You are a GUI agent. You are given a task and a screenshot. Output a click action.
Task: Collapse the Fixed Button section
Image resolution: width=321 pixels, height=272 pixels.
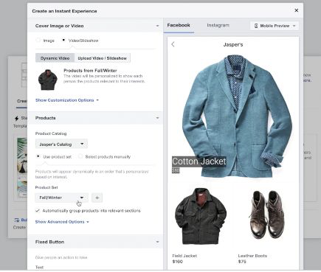point(157,242)
